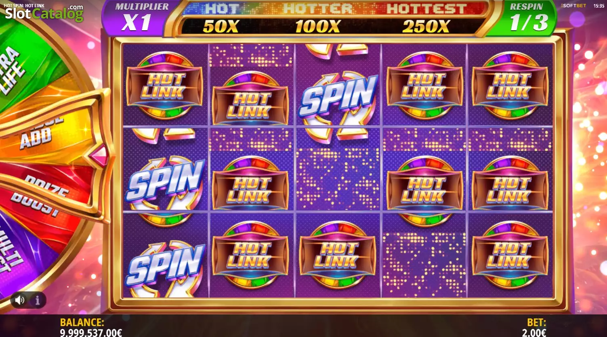Select Hot Link symbol in top-right cell
607x337 pixels.
coord(510,87)
